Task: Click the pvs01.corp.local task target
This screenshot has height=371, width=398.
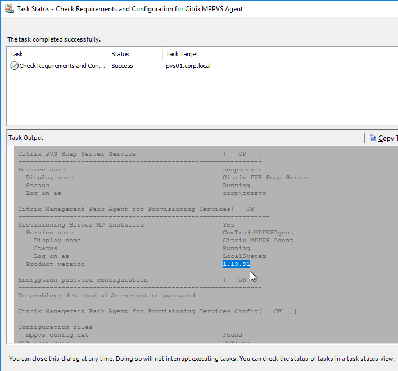Action: click(188, 66)
